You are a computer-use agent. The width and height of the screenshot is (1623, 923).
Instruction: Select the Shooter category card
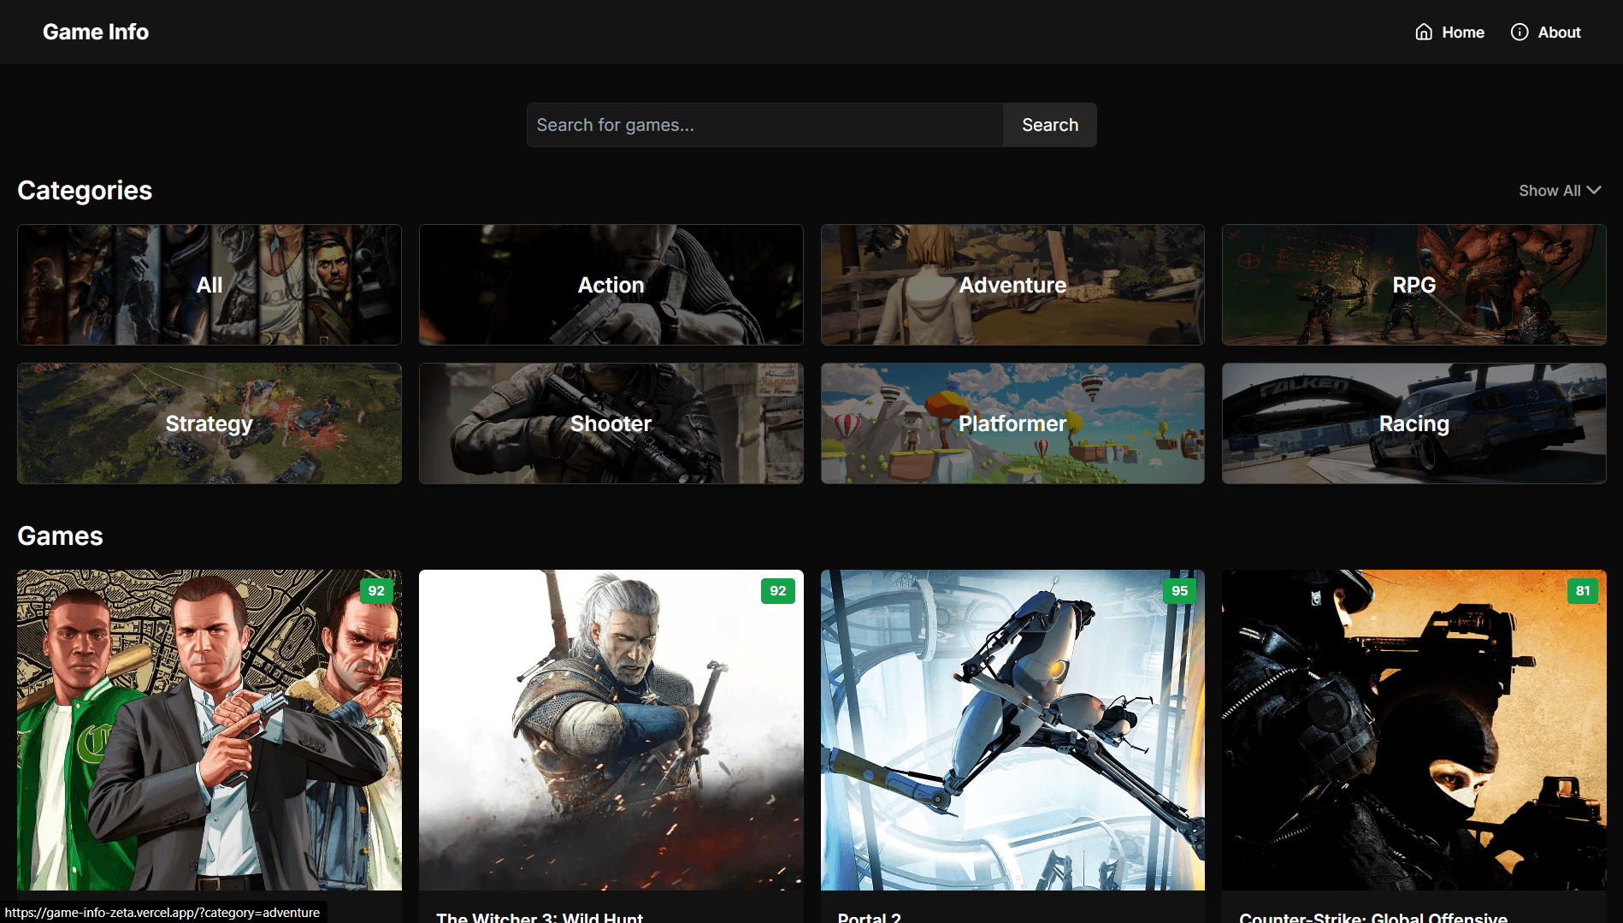coord(611,423)
